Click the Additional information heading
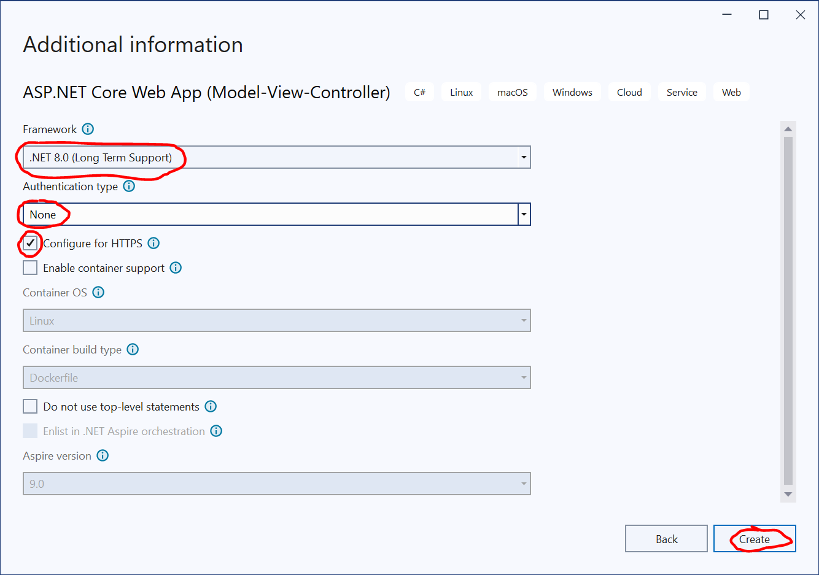Screen dimensions: 819x575 tap(133, 45)
